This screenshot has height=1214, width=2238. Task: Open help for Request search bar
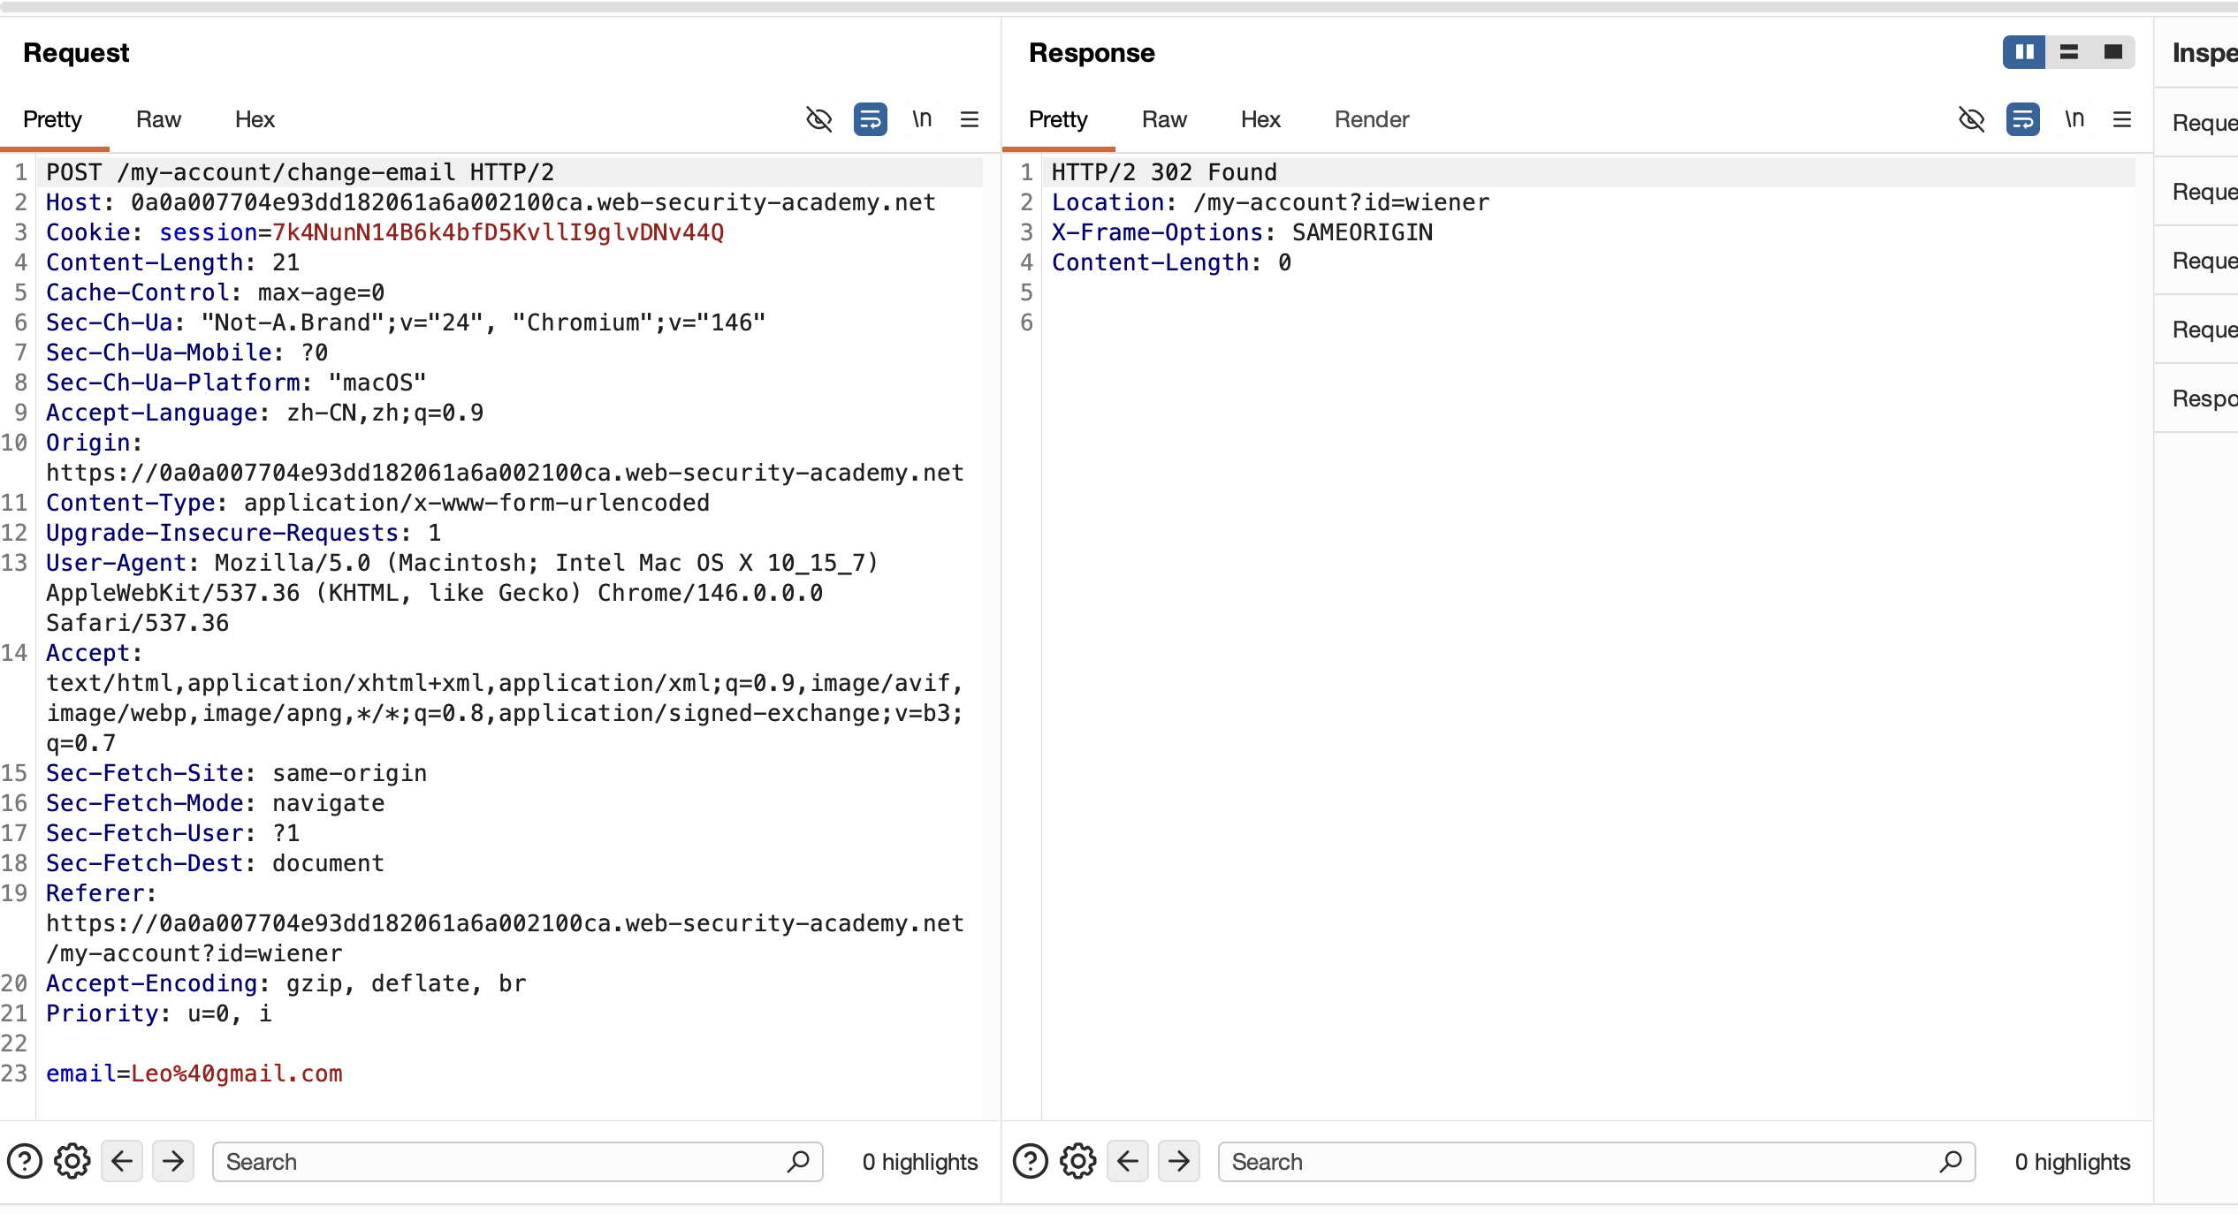[25, 1161]
